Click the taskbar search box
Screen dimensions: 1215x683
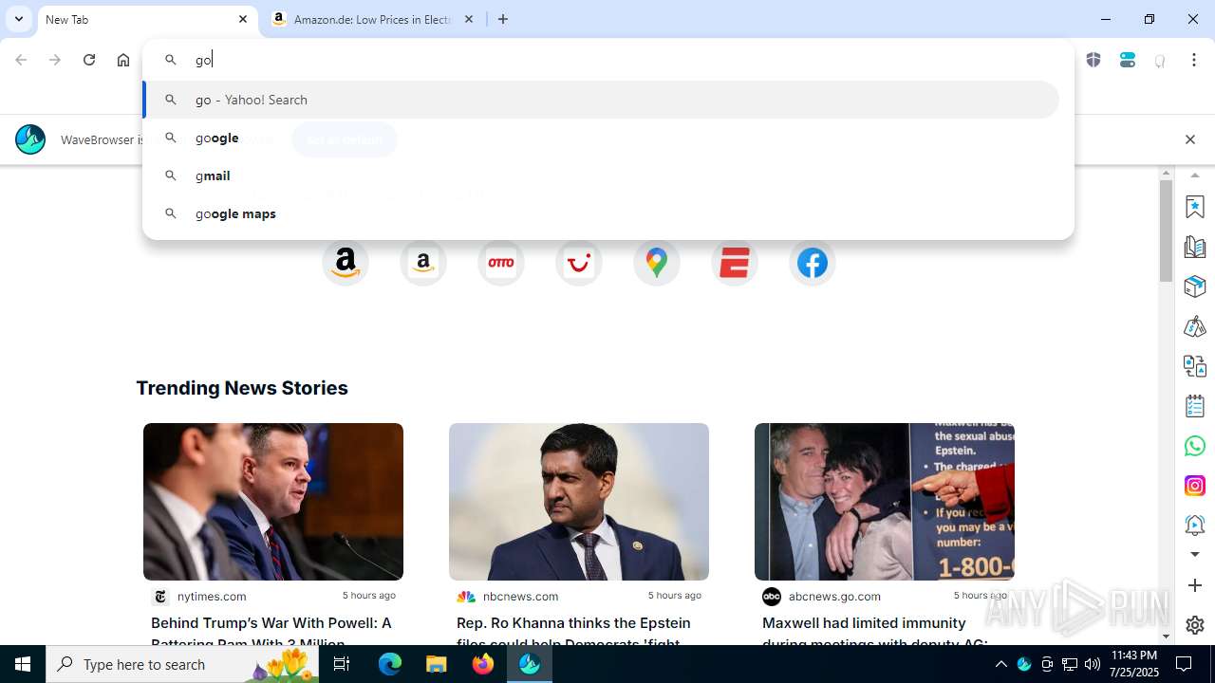[x=183, y=664]
